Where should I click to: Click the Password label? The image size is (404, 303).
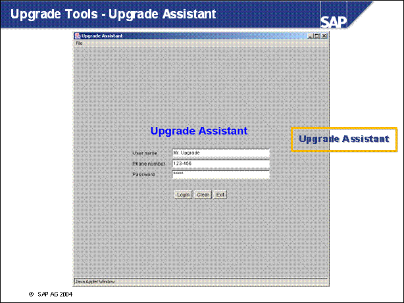click(143, 175)
